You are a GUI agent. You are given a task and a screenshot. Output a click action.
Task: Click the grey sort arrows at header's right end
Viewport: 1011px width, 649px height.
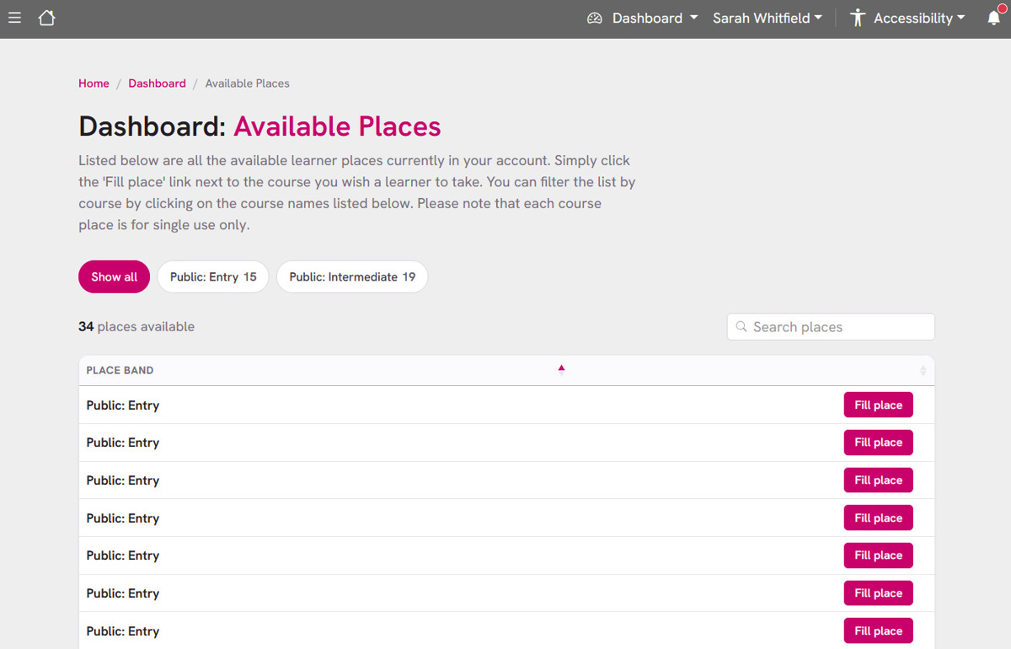point(923,371)
